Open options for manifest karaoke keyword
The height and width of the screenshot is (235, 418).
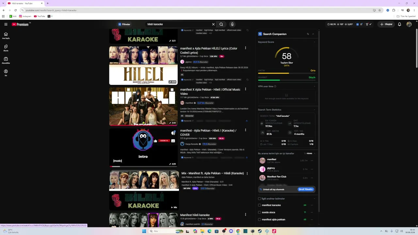[x=312, y=205]
